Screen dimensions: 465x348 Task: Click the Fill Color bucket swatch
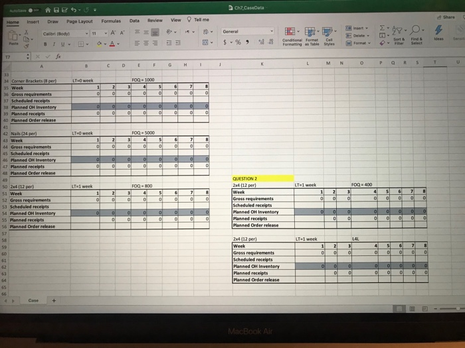click(100, 44)
